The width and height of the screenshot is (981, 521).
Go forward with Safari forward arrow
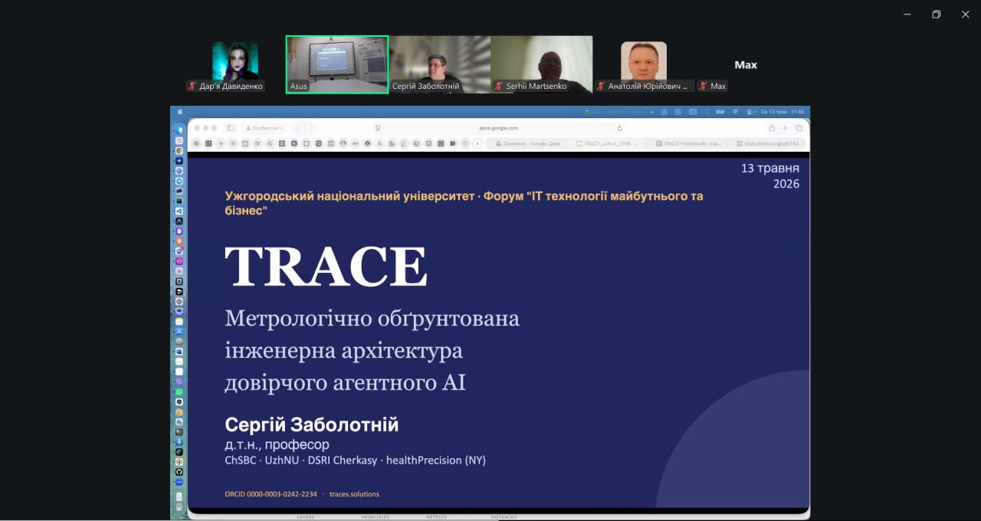[x=310, y=128]
